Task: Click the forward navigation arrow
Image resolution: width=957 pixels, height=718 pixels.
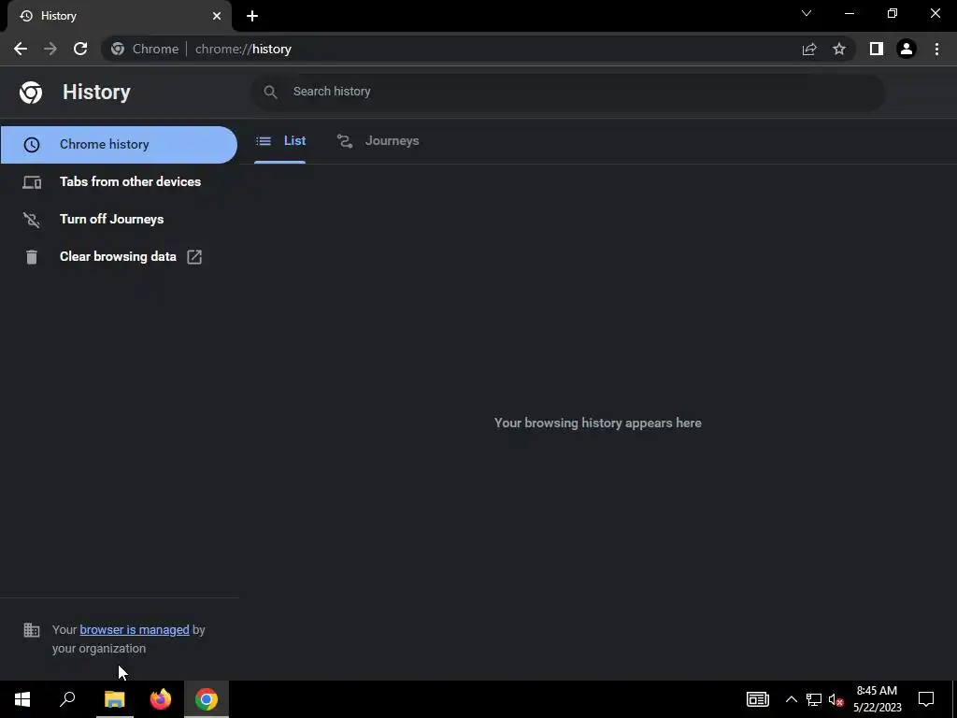Action: (x=50, y=49)
